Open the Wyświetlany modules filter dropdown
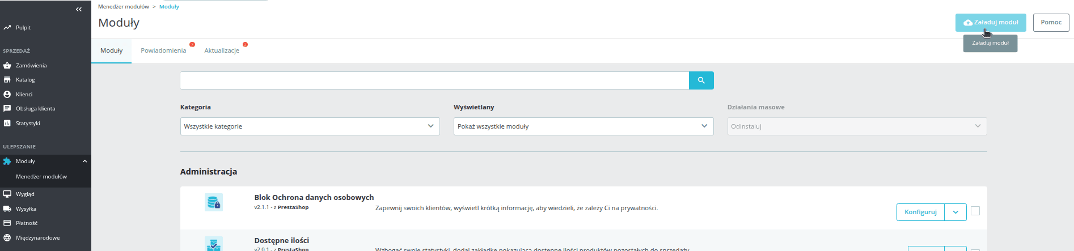1074x251 pixels. tap(583, 126)
